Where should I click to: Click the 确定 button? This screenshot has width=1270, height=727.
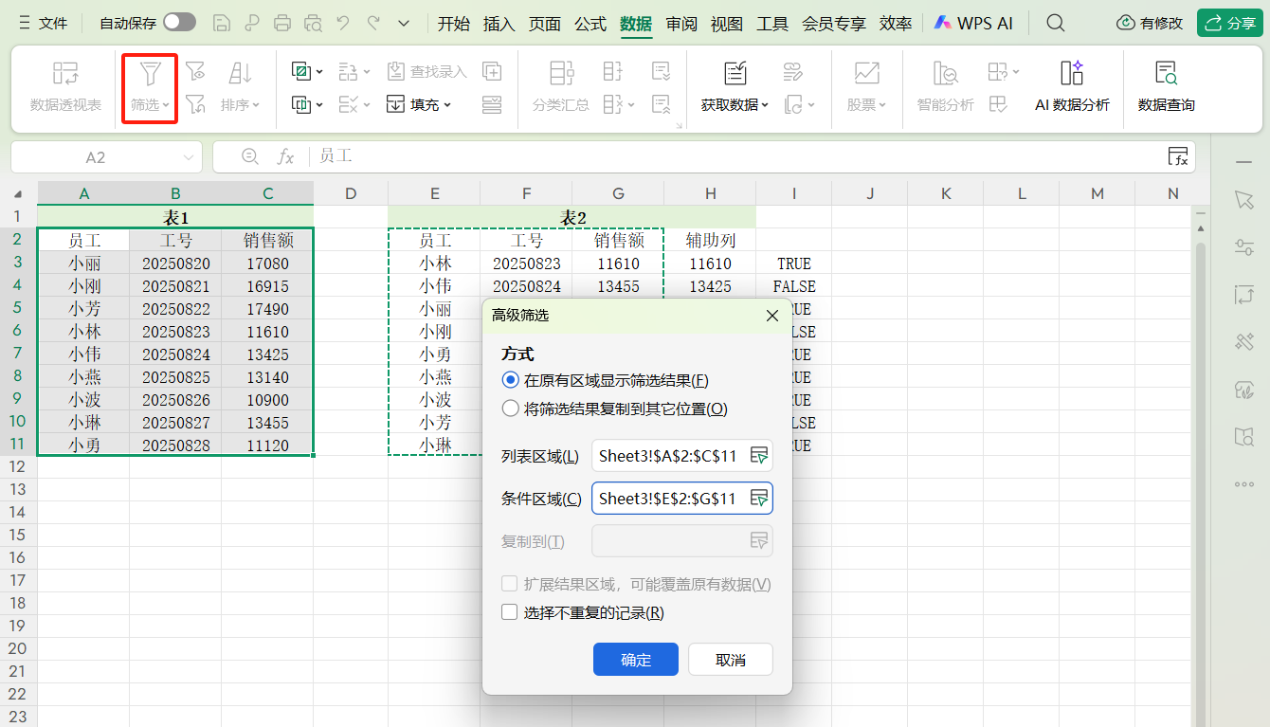pos(636,660)
